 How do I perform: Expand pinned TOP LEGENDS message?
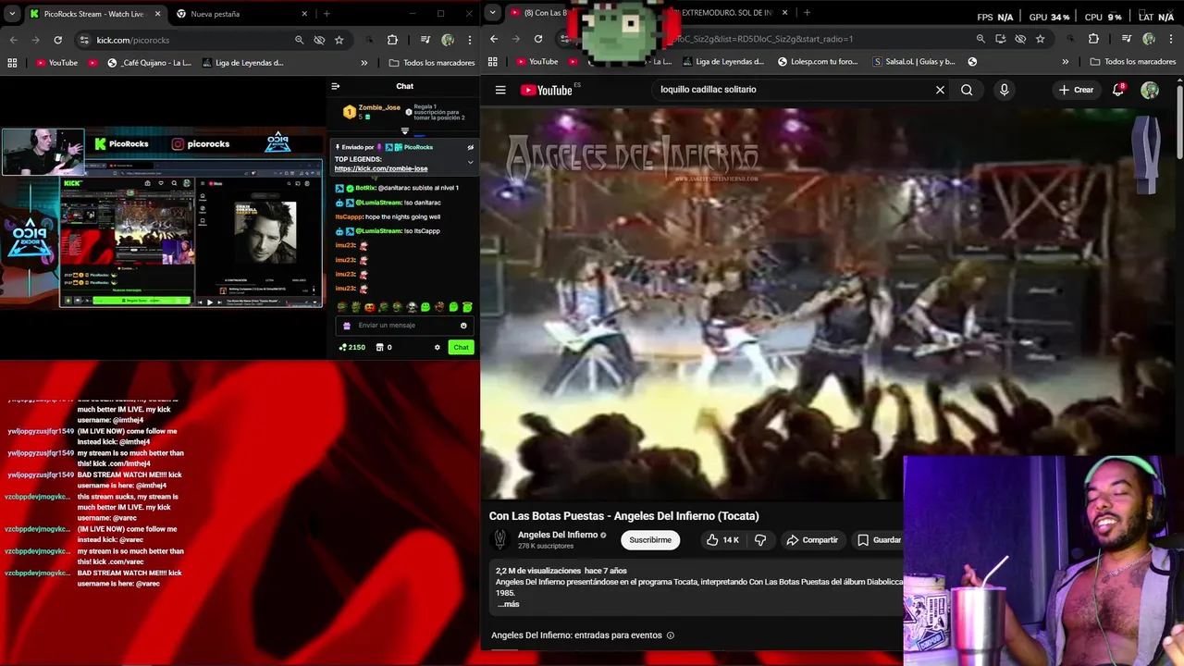click(x=470, y=162)
